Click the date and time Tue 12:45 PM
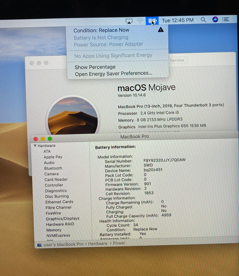The image size is (239, 276). click(x=178, y=20)
